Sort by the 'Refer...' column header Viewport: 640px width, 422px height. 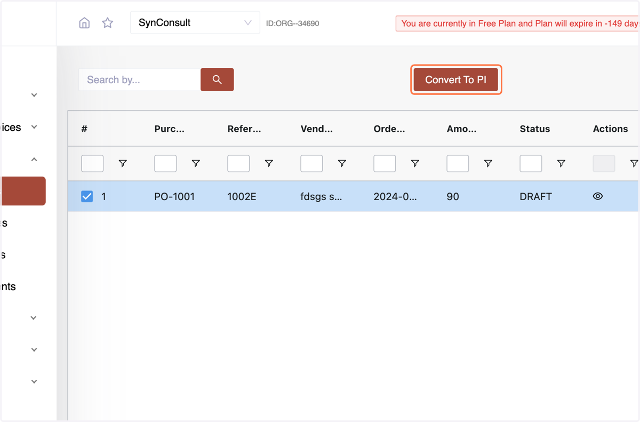pyautogui.click(x=244, y=129)
